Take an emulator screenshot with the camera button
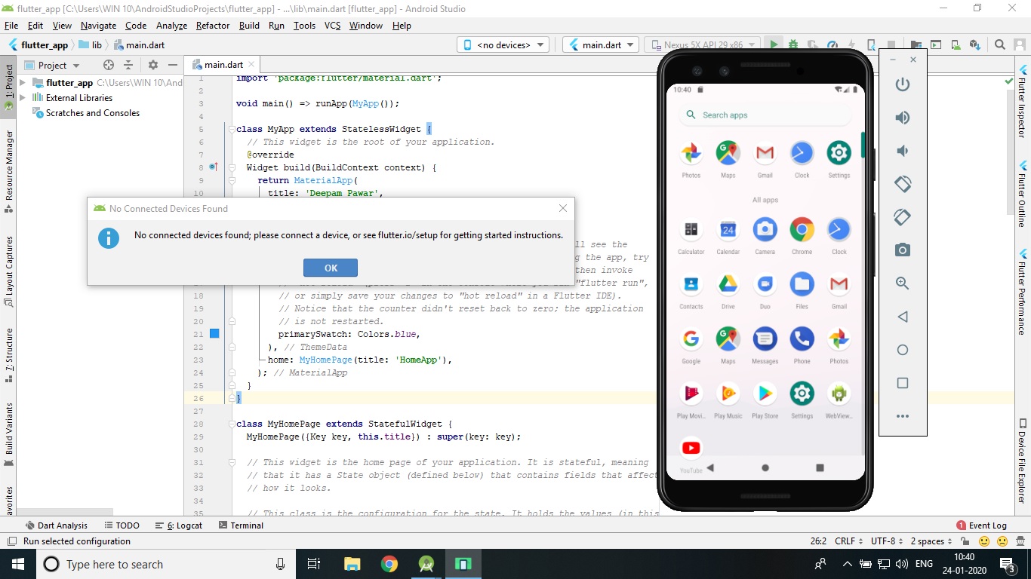 coord(903,250)
